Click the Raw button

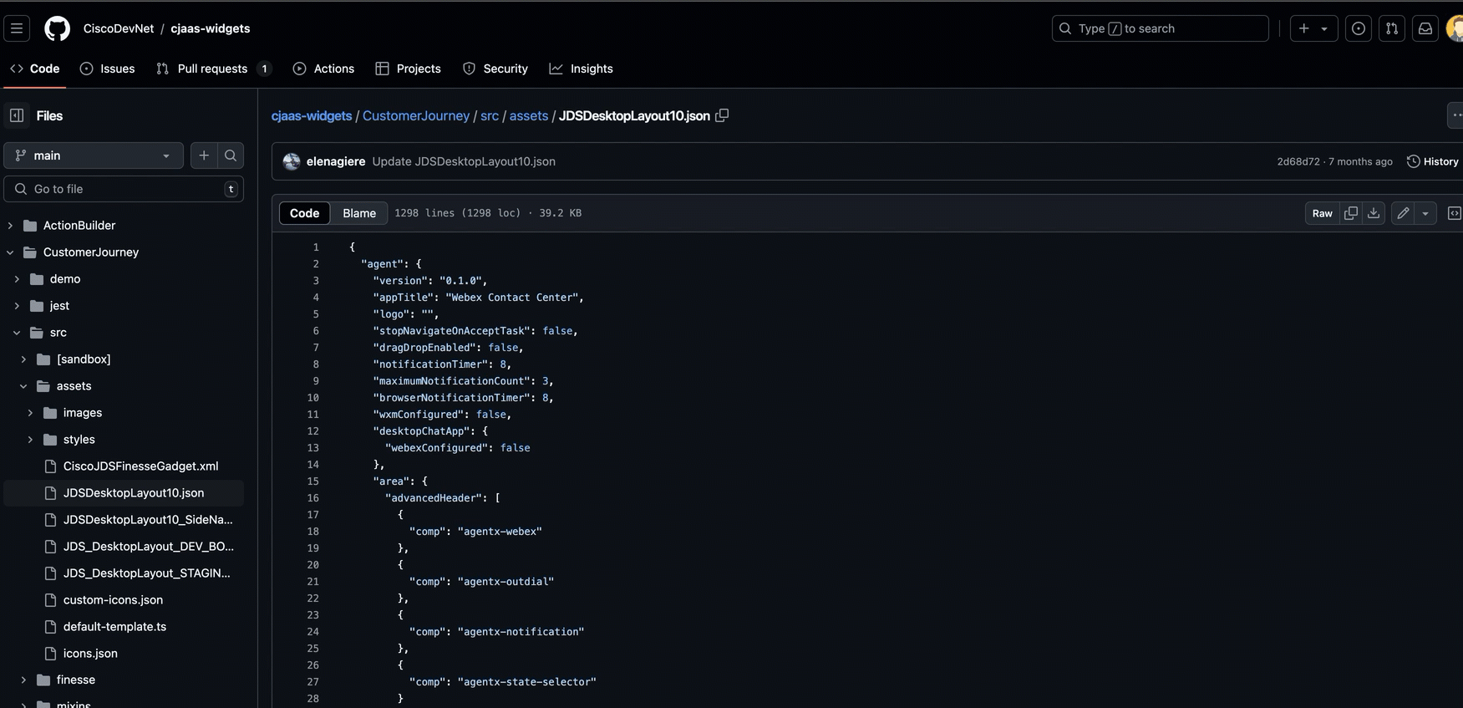point(1322,213)
